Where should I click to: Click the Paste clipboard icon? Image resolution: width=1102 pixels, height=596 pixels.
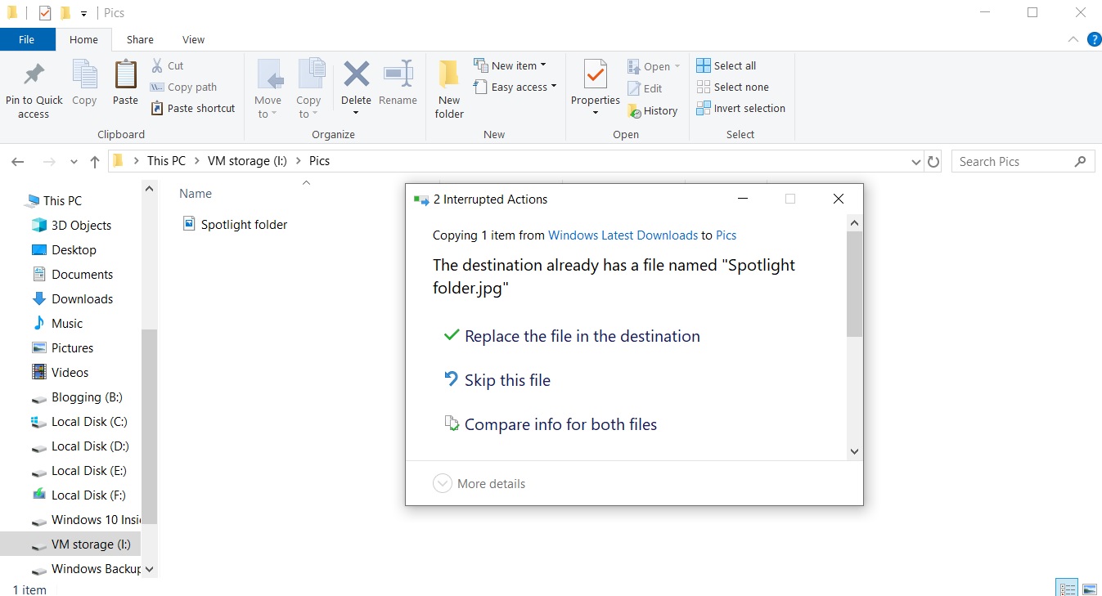click(125, 74)
